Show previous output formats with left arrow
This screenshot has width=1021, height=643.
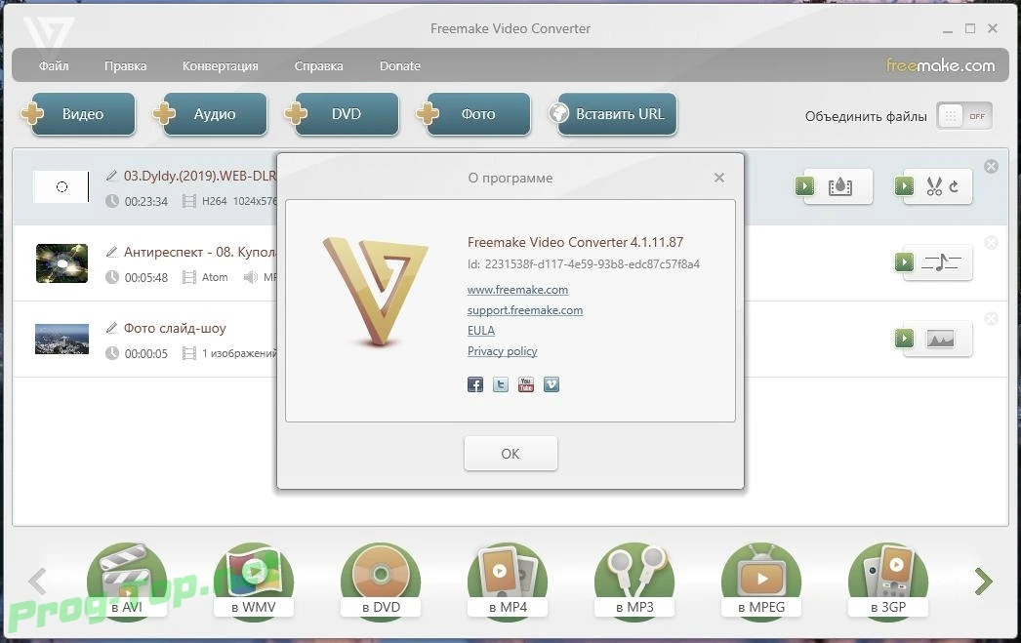(38, 582)
